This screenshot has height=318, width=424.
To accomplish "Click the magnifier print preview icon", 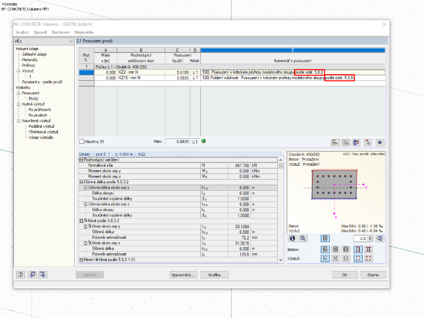I will (303, 238).
